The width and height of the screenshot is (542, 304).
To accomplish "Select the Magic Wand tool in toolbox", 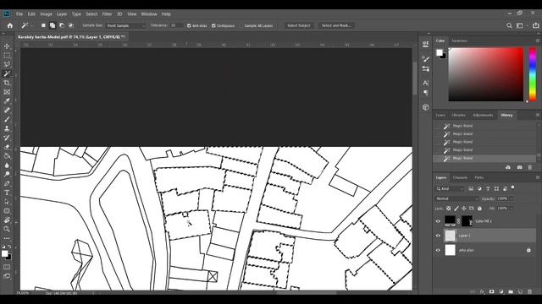I will click(x=7, y=73).
